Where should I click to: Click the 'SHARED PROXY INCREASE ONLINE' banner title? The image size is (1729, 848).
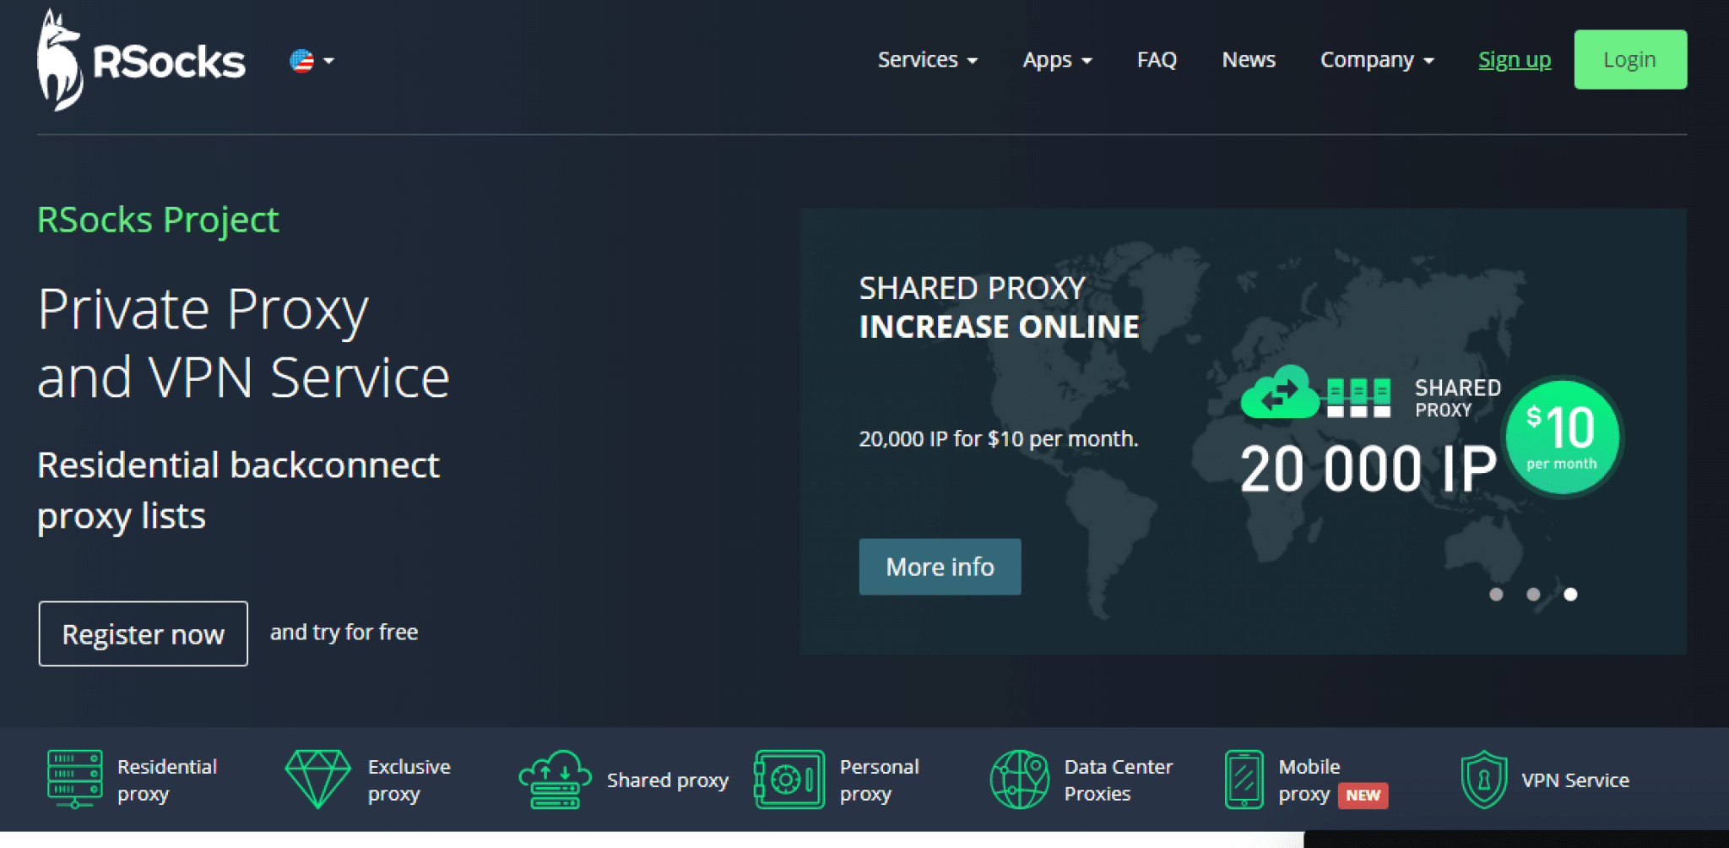click(999, 307)
